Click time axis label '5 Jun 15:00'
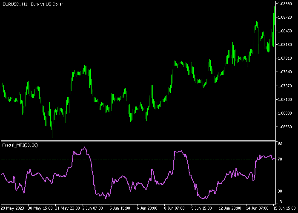The width and height of the screenshot is (298, 213). click(x=120, y=208)
